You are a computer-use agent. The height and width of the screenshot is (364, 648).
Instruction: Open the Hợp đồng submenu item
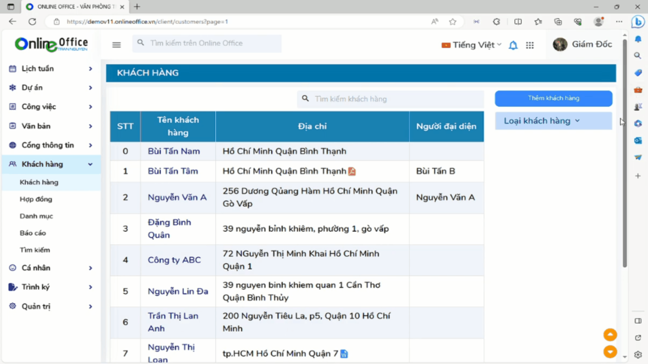coord(36,199)
